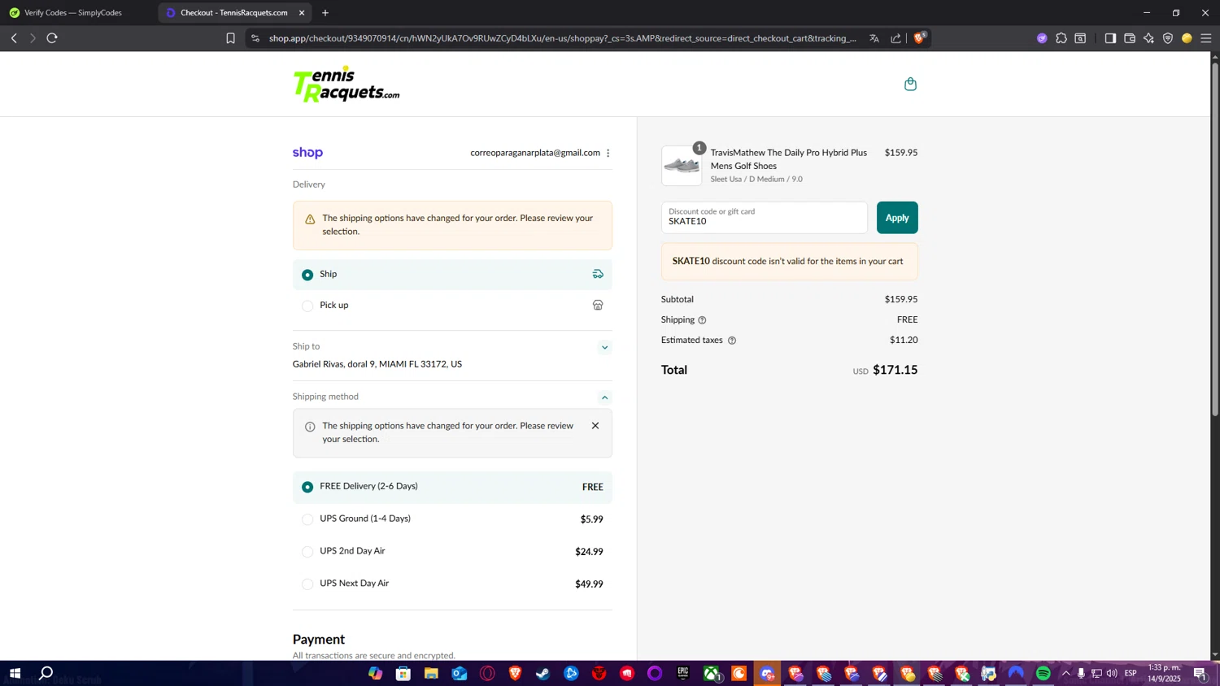Screen dimensions: 1220x686
Task: Apply the discount code
Action: 897,218
